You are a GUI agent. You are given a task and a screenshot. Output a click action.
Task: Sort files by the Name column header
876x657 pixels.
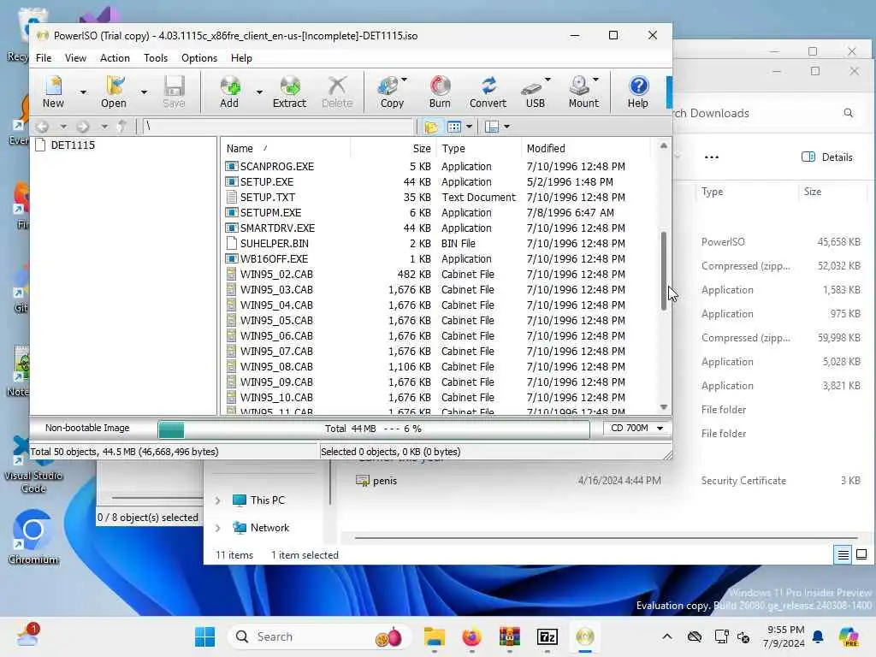point(286,149)
